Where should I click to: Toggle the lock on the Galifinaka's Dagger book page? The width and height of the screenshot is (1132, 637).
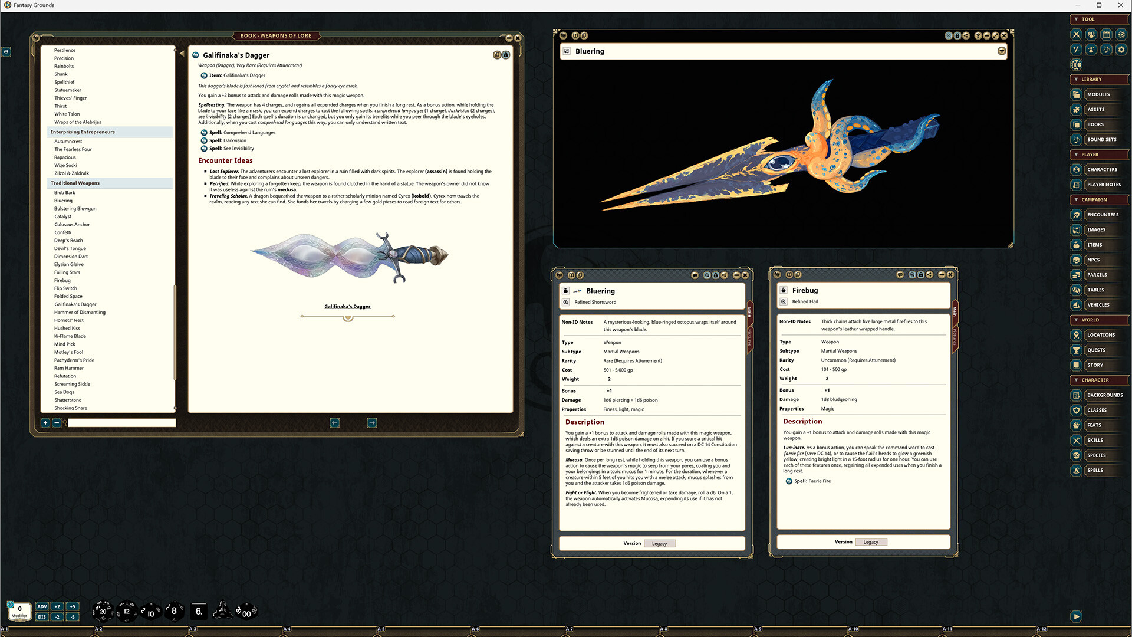506,55
